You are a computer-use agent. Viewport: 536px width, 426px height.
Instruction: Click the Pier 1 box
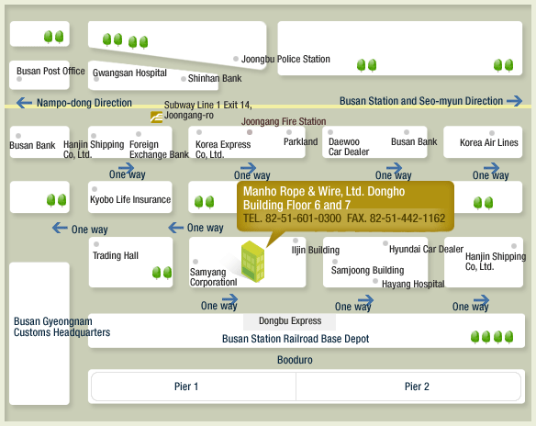point(194,387)
